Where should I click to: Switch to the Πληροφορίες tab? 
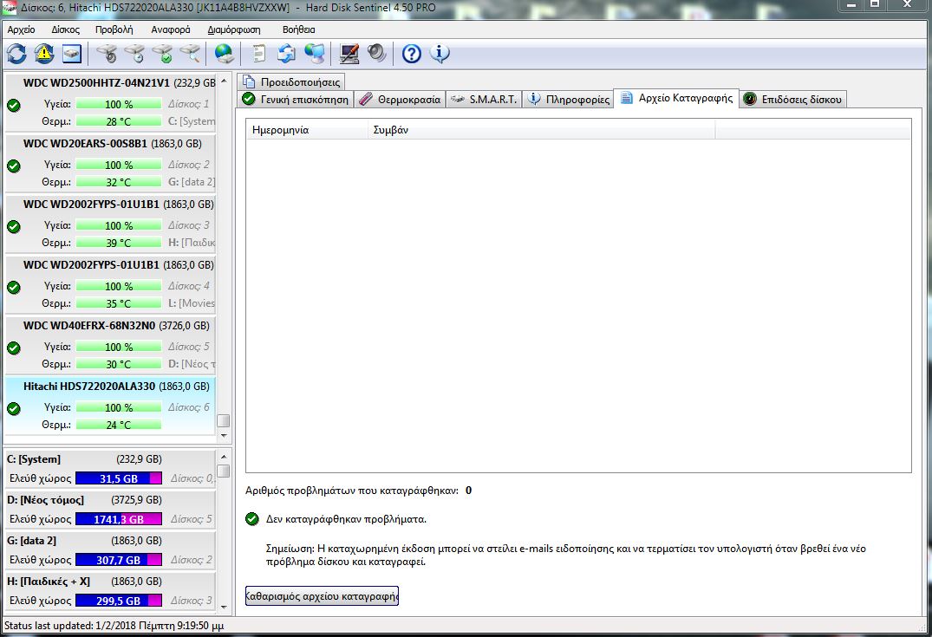click(x=568, y=100)
